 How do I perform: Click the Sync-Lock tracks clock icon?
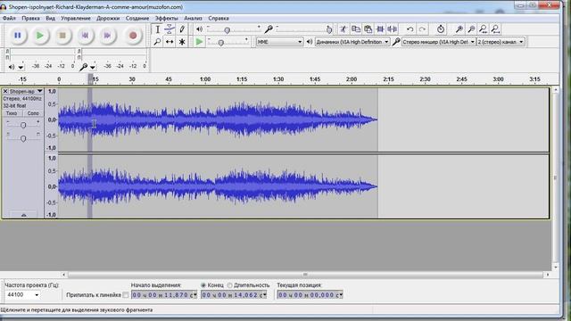pyautogui.click(x=441, y=29)
